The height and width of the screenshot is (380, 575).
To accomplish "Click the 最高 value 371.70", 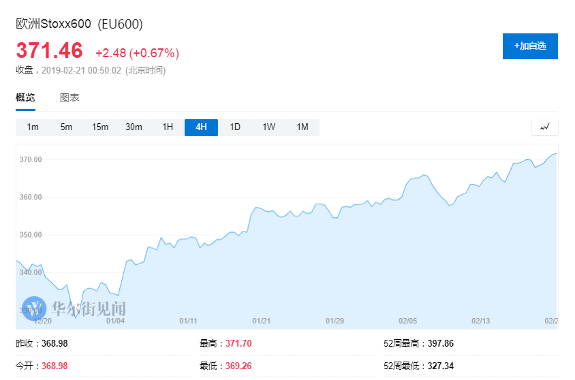I will click(x=237, y=343).
